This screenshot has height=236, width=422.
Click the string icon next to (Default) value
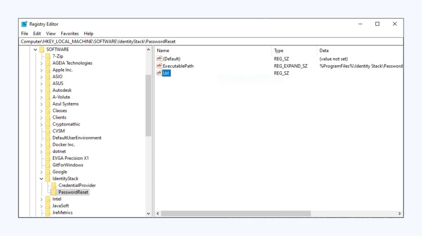[x=159, y=59]
